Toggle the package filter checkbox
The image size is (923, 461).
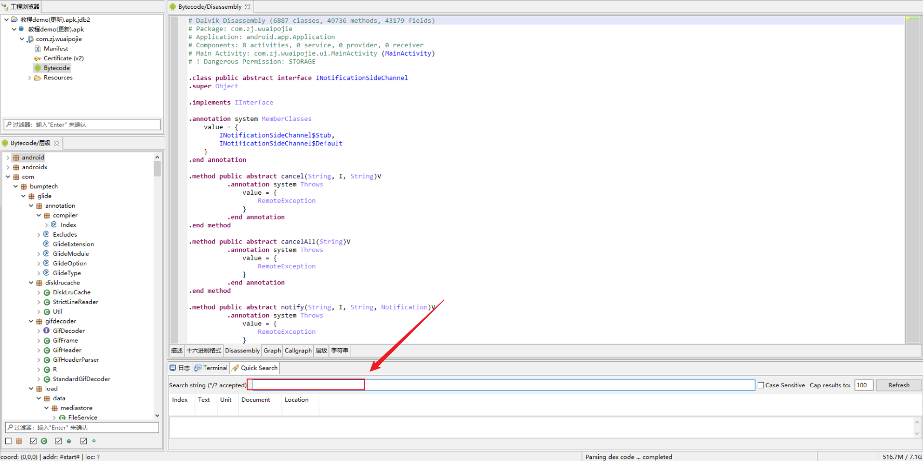[8, 441]
